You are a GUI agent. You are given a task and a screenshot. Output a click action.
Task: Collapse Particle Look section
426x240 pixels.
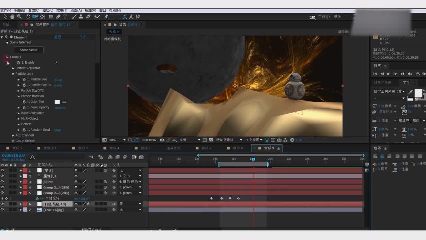pyautogui.click(x=13, y=74)
